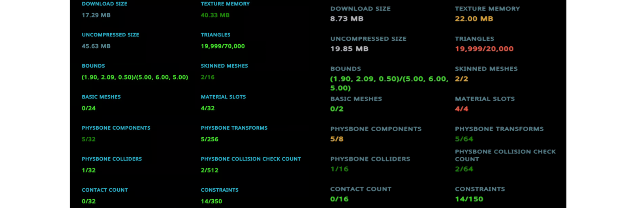
Task: Select the 45.63 MB uncompressed size value
Action: tap(96, 46)
